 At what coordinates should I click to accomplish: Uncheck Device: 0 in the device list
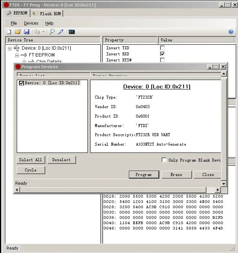pos(21,83)
